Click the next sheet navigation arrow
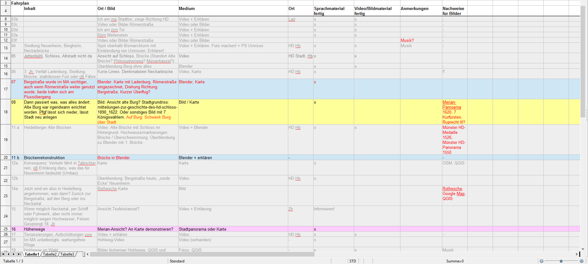The height and width of the screenshot is (264, 588). [x=14, y=254]
